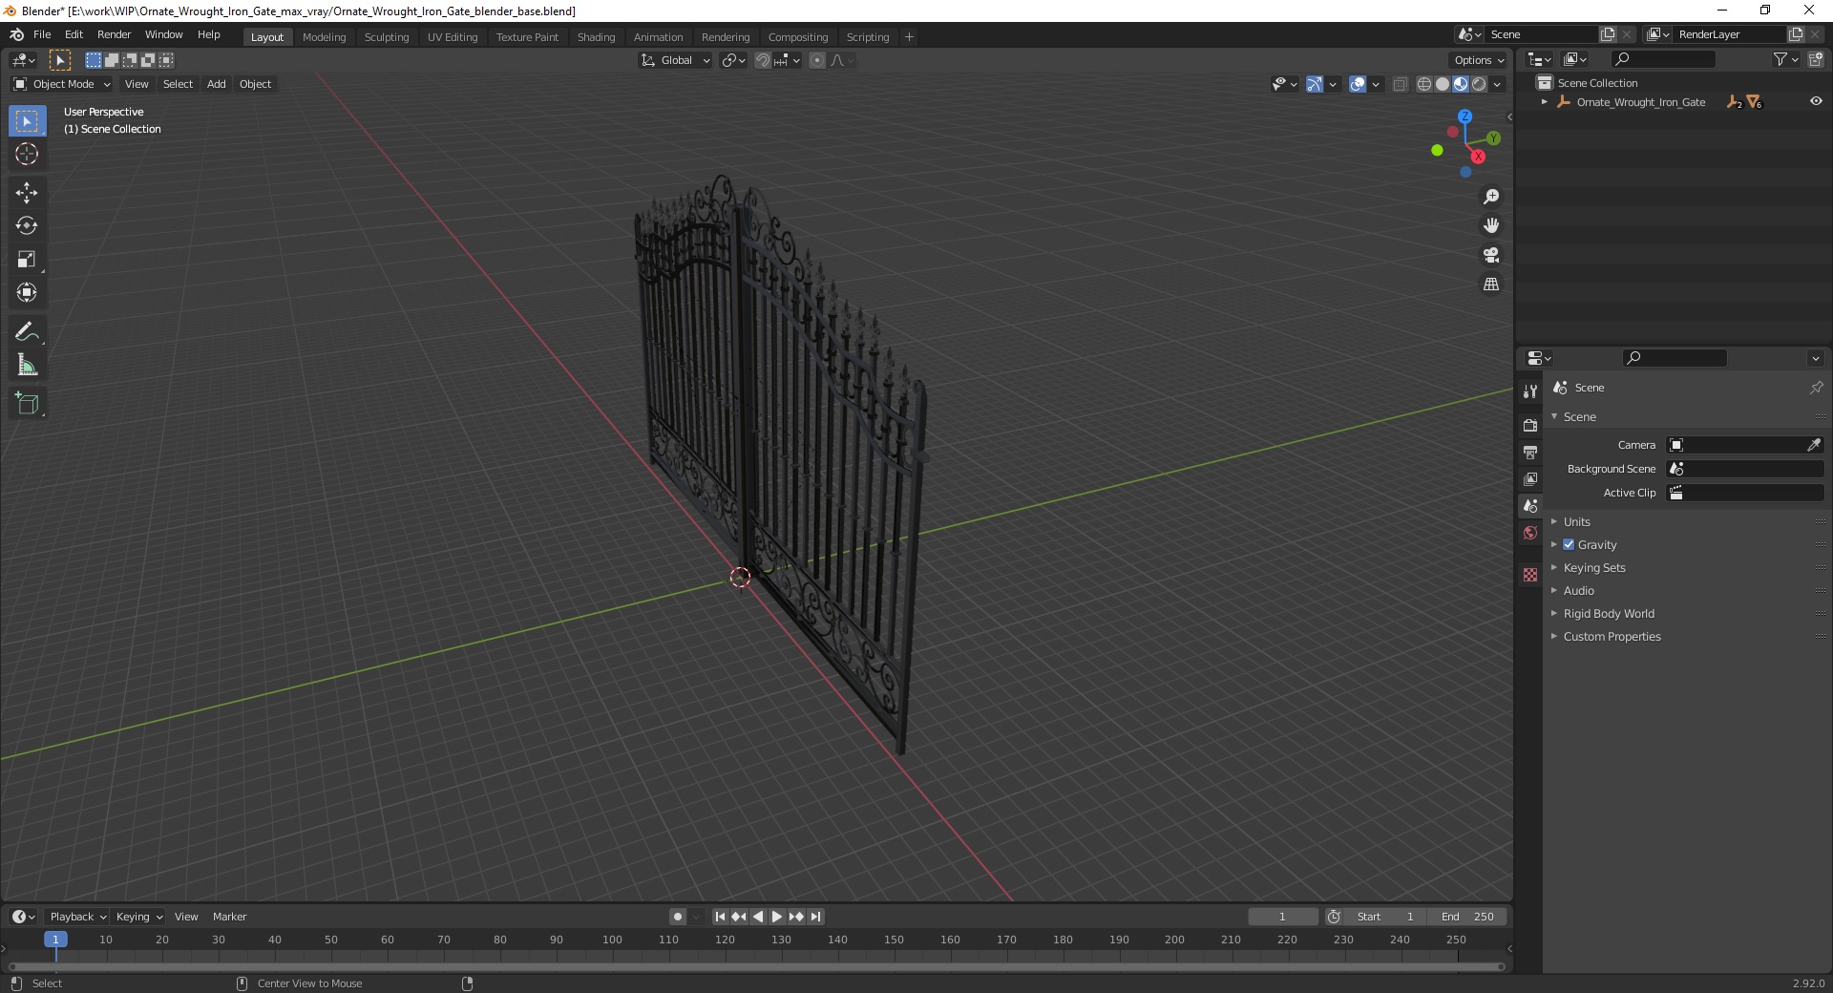Select the Add Cube tool

27,404
